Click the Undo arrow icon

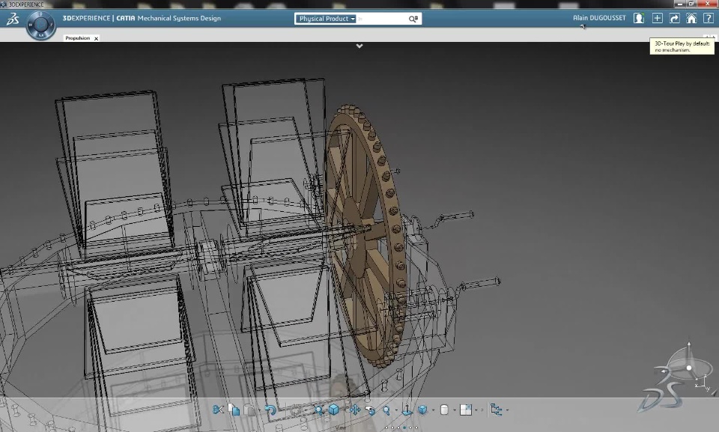270,410
